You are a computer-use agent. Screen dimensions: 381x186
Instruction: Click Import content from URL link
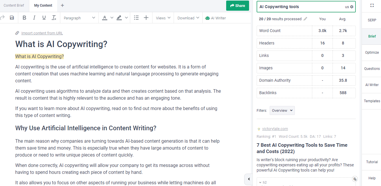[42, 33]
